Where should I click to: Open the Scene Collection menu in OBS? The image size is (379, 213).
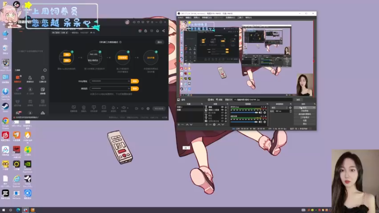pos(230,18)
